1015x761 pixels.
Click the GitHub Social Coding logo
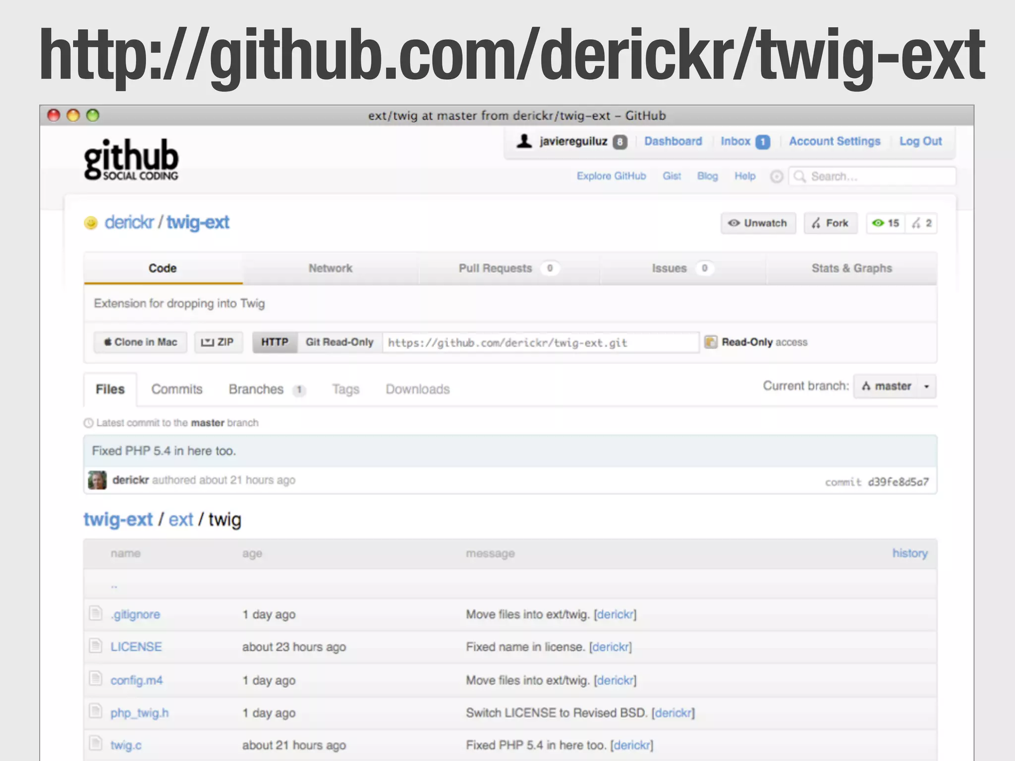click(x=131, y=160)
